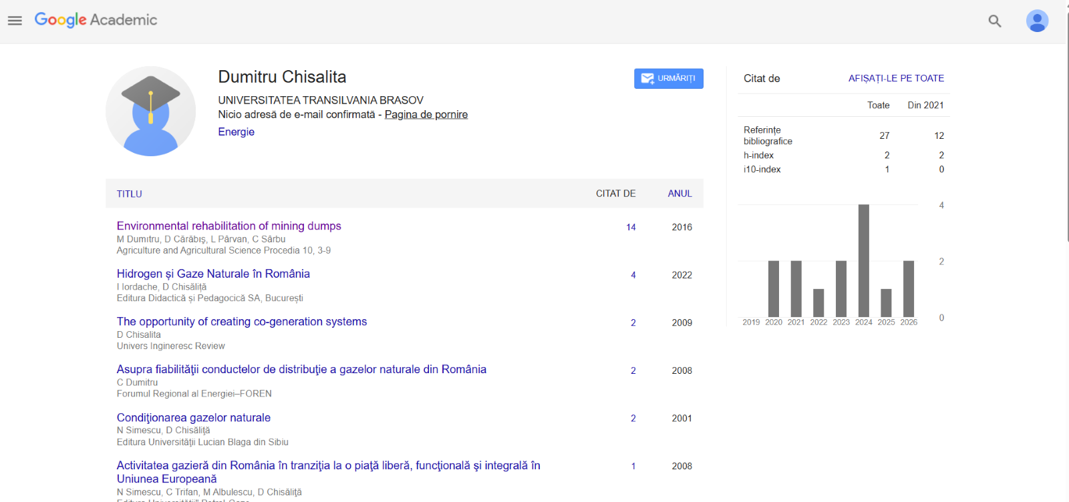Image resolution: width=1069 pixels, height=502 pixels.
Task: Open The opportunity of creating co-generation systems
Action: click(x=242, y=322)
